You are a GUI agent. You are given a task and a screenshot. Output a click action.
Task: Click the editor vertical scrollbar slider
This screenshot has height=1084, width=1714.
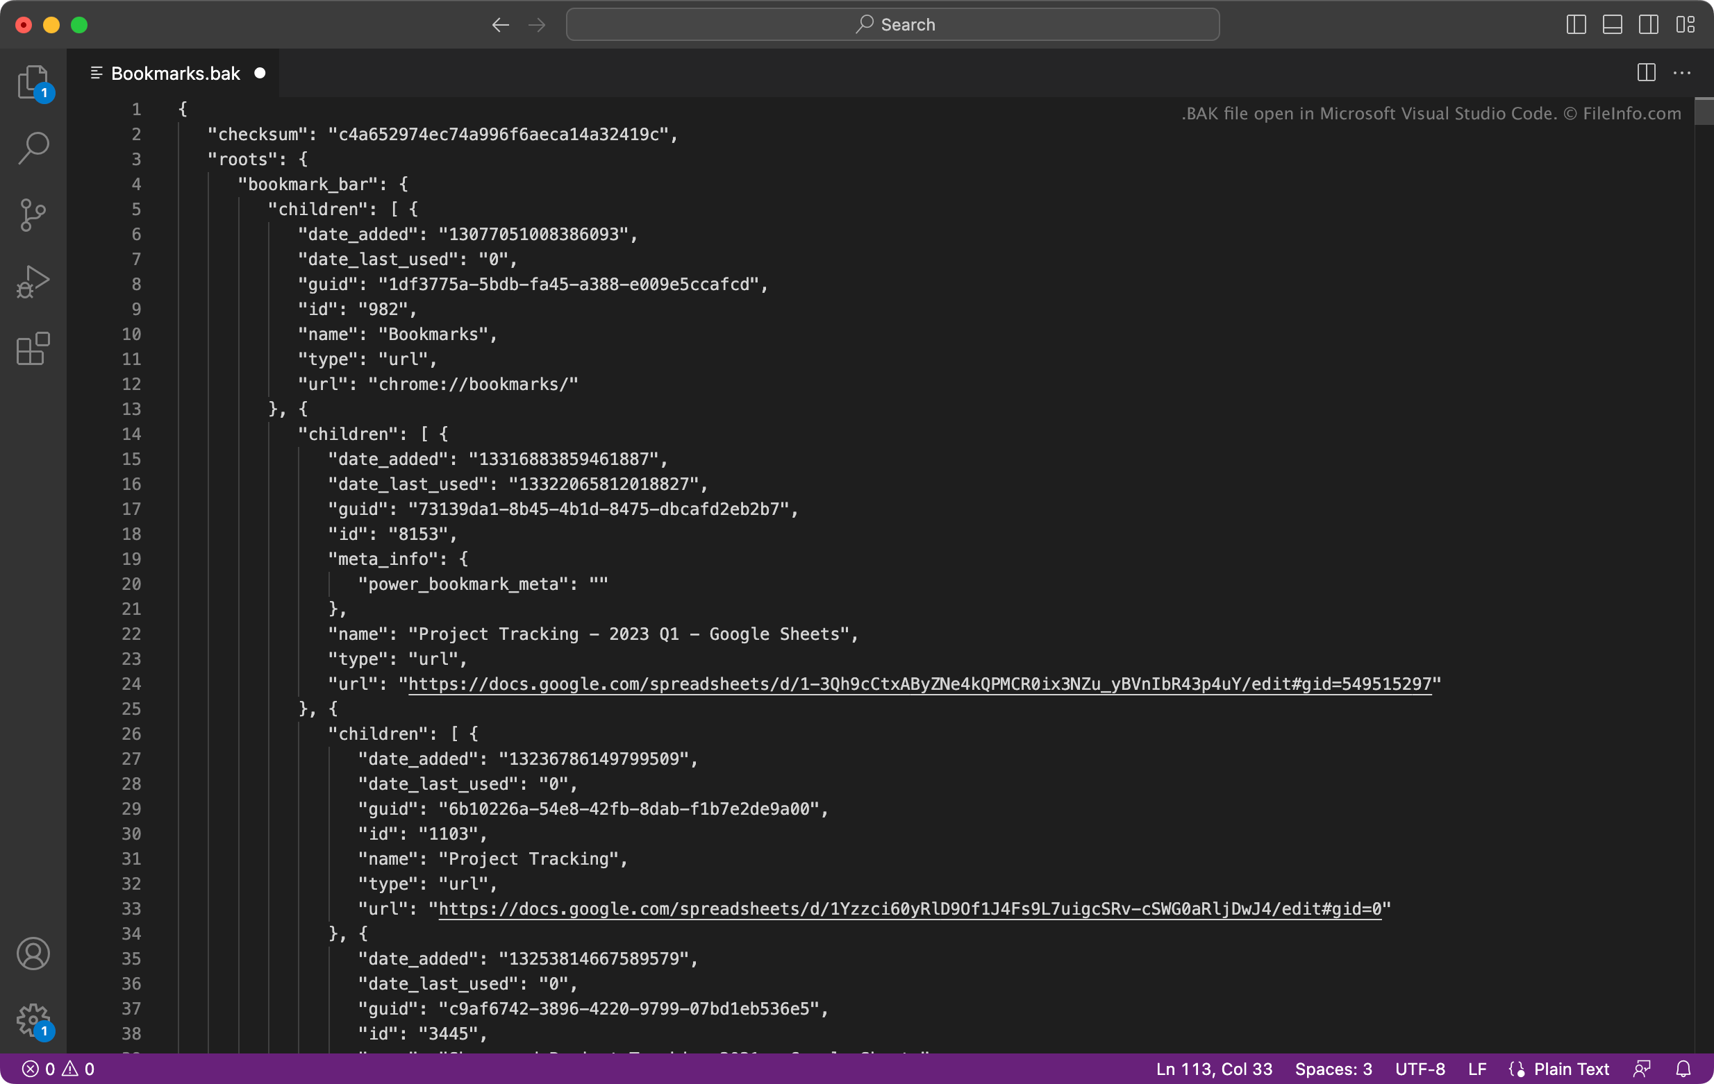point(1704,111)
